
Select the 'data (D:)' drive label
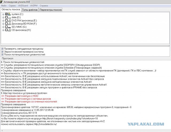[x=16, y=17]
